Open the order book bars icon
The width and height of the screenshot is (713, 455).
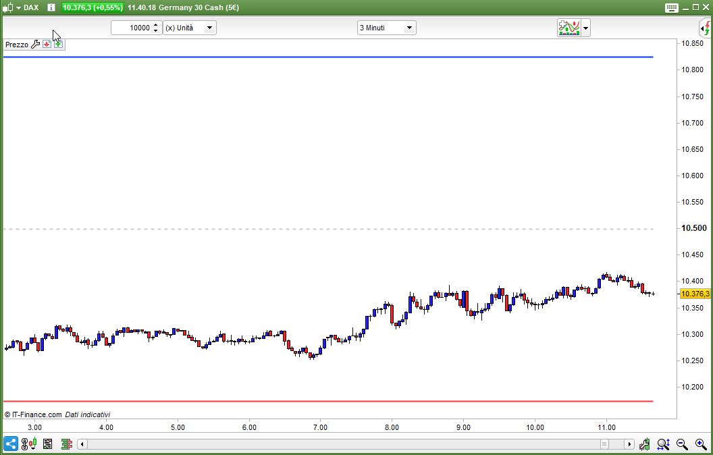tap(67, 444)
